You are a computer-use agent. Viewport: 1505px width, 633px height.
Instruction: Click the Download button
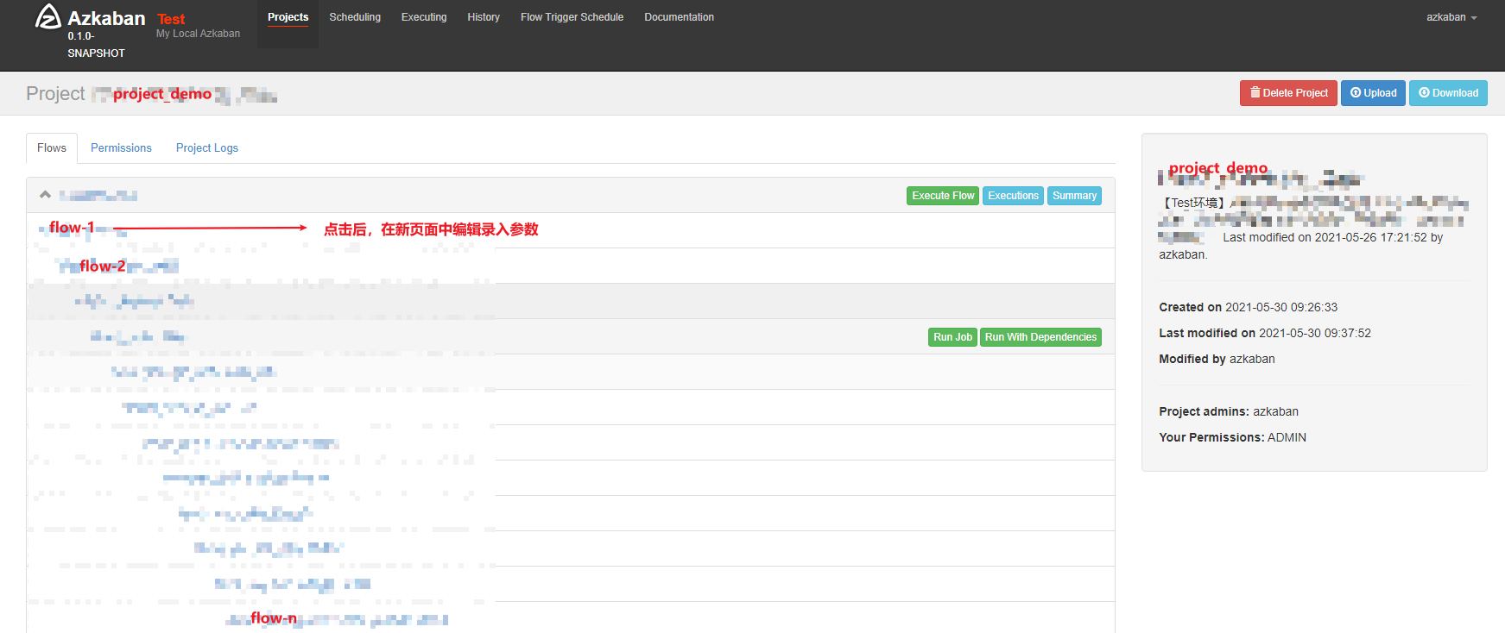[x=1448, y=93]
